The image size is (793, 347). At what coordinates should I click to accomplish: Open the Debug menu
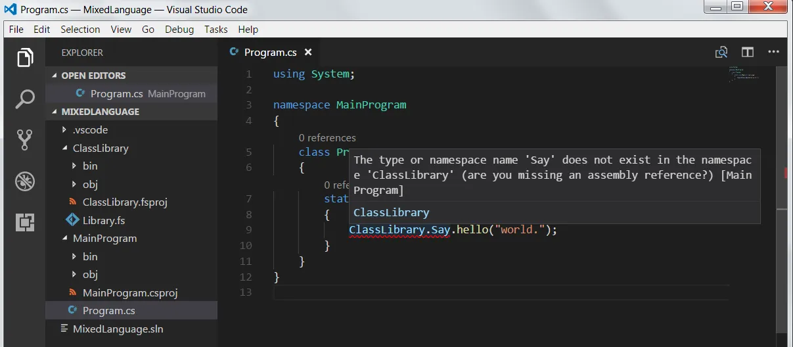(179, 30)
